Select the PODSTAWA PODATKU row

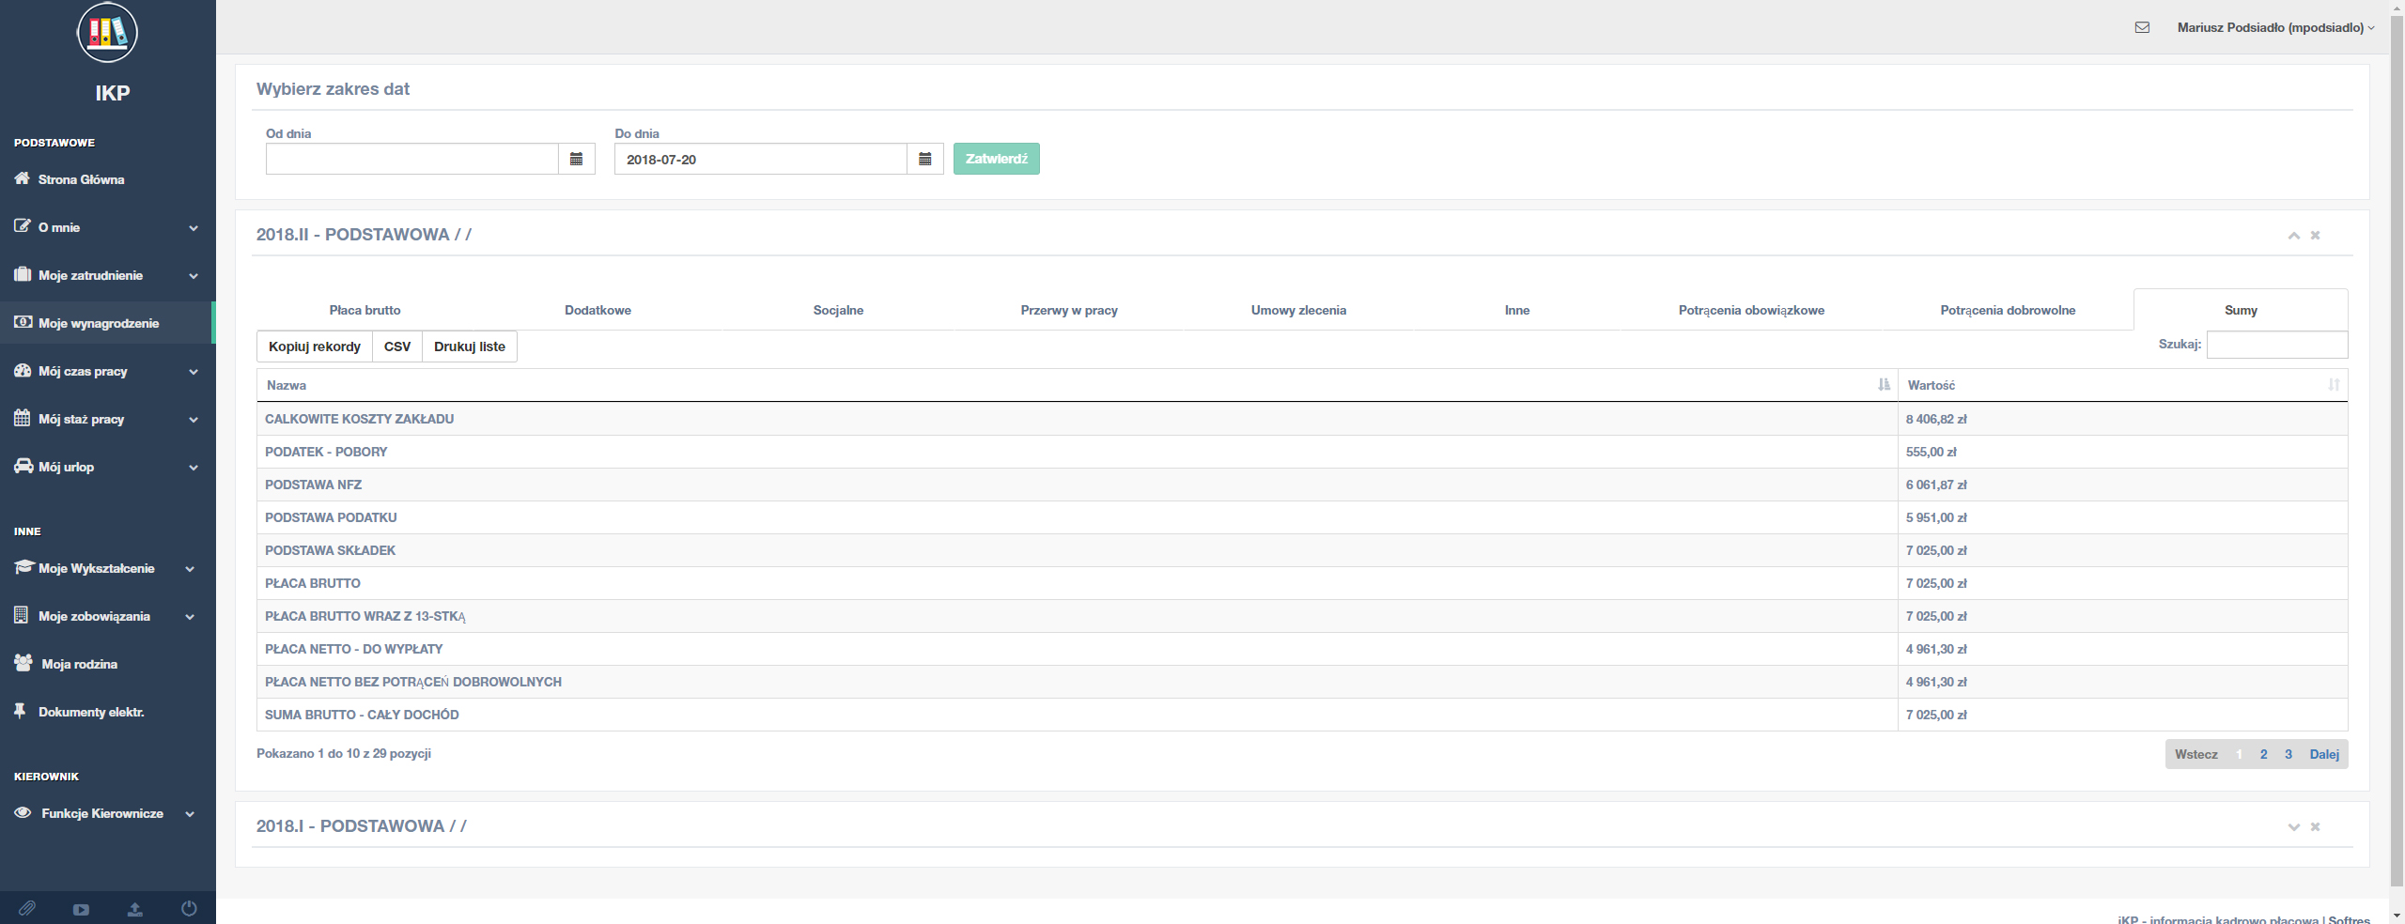click(x=1302, y=517)
